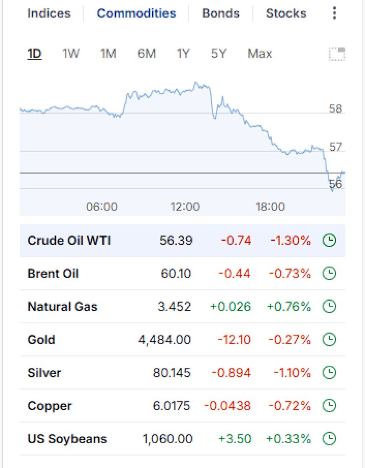
Task: Select the 1M chart timeframe
Action: coord(108,54)
